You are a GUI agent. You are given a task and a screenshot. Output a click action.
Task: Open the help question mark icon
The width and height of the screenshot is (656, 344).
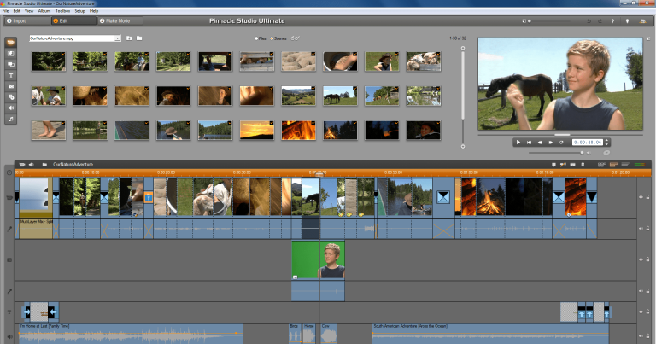coord(613,20)
